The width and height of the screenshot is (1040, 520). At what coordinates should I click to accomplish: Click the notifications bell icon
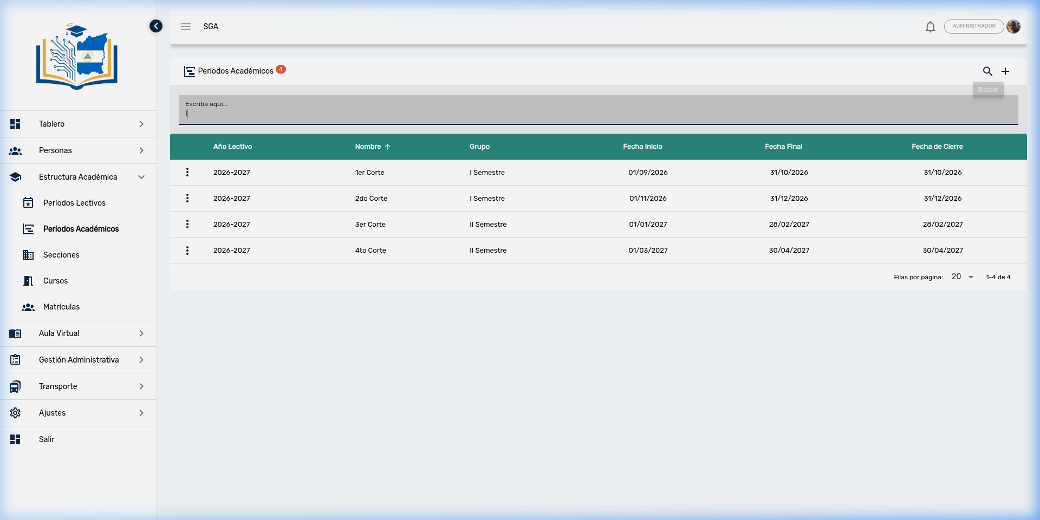point(930,27)
